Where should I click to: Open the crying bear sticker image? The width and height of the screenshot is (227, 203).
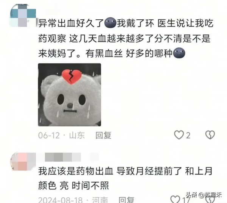pos(70,95)
